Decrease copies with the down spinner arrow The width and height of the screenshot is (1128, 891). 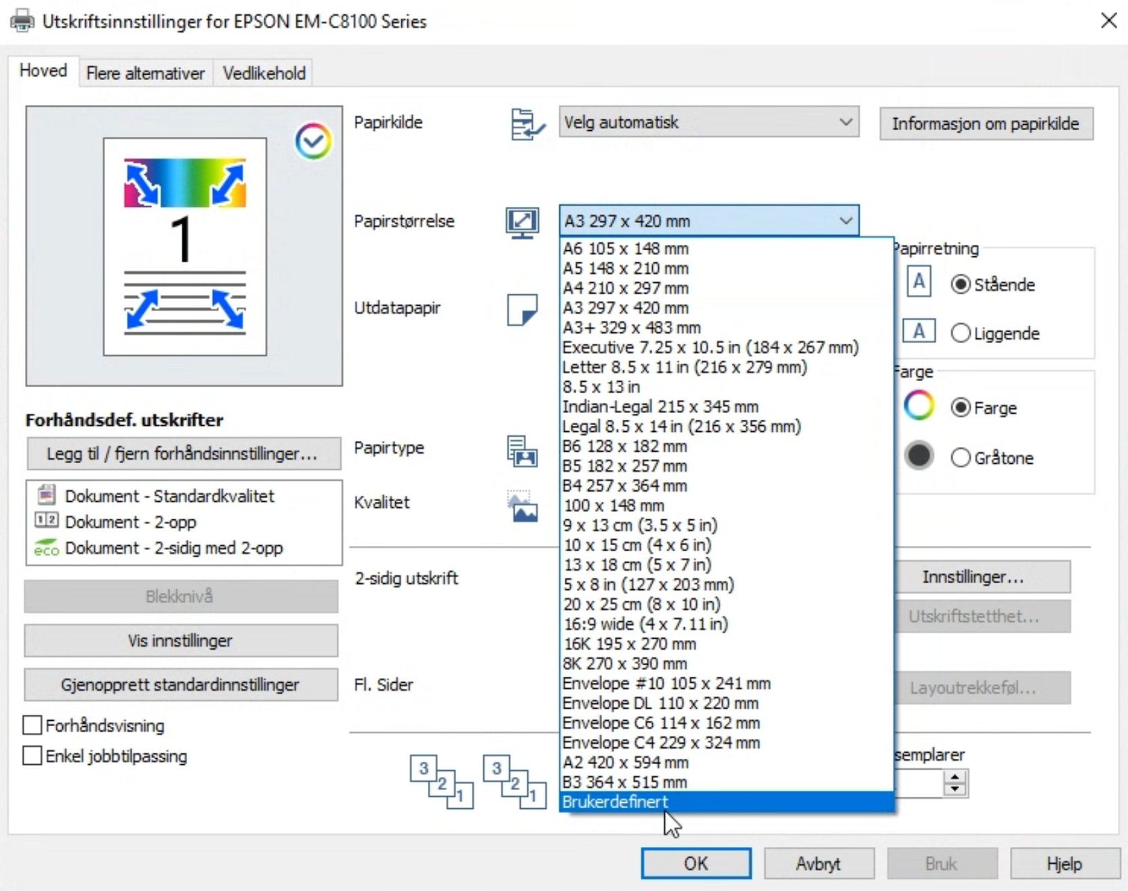click(955, 789)
